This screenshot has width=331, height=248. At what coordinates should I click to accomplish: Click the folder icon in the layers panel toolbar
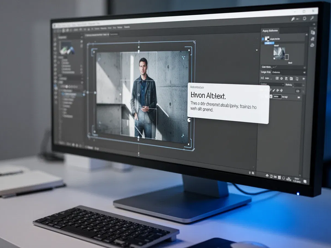click(291, 79)
